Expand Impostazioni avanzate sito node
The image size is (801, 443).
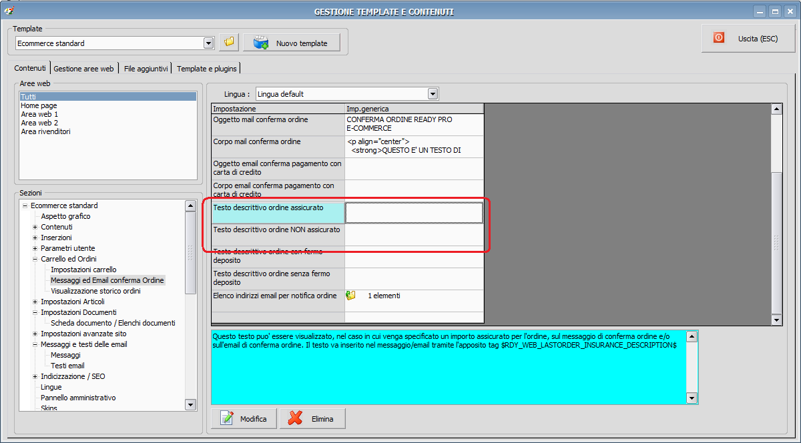[35, 334]
